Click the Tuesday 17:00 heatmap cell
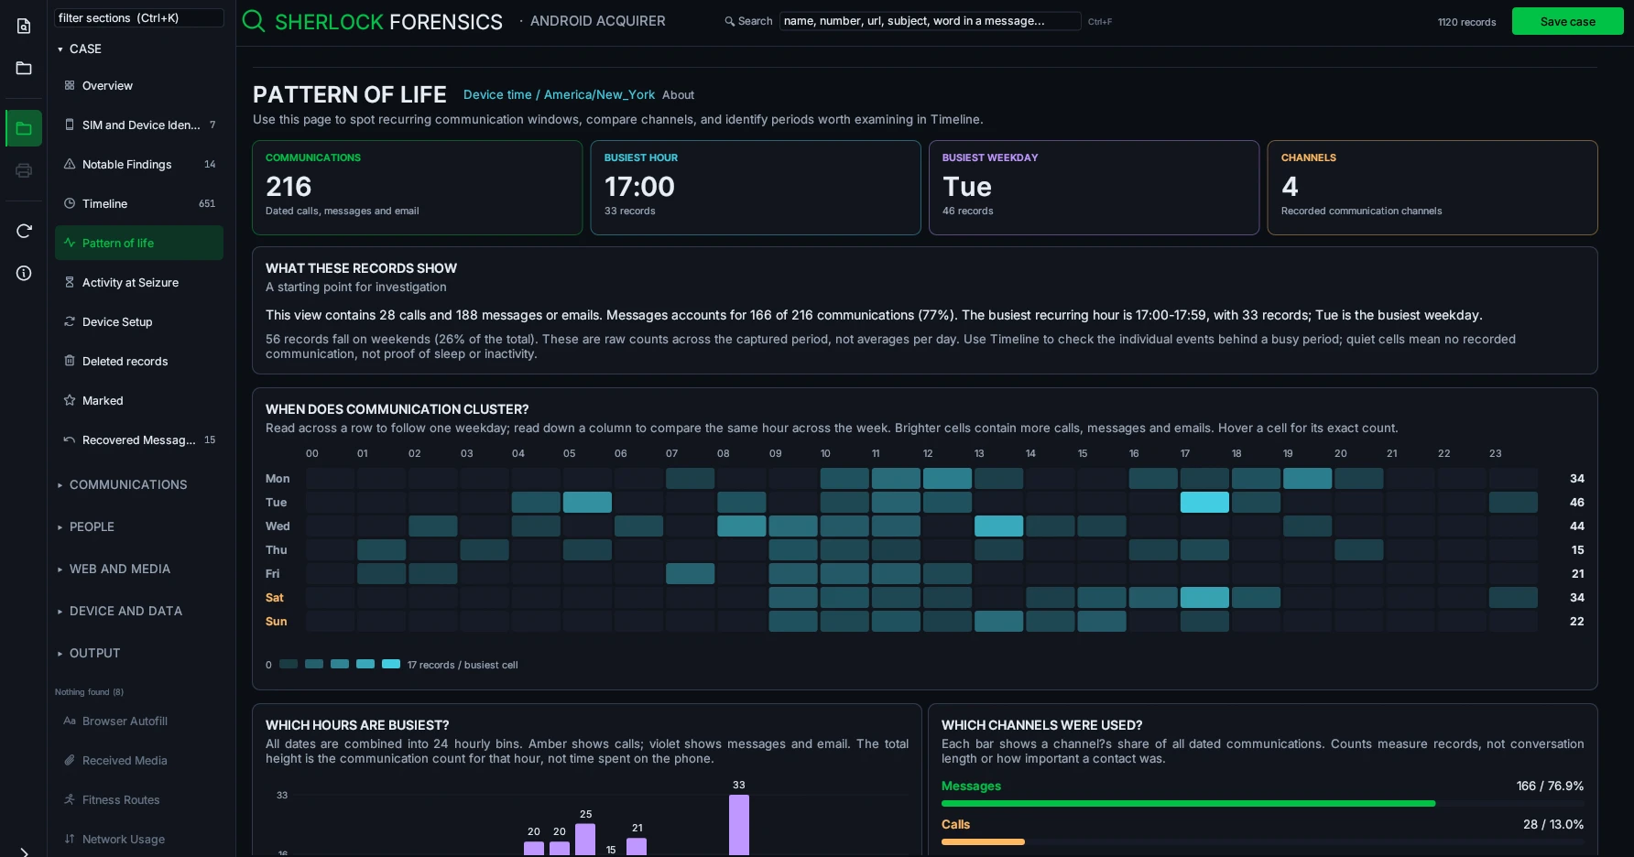 pyautogui.click(x=1204, y=502)
